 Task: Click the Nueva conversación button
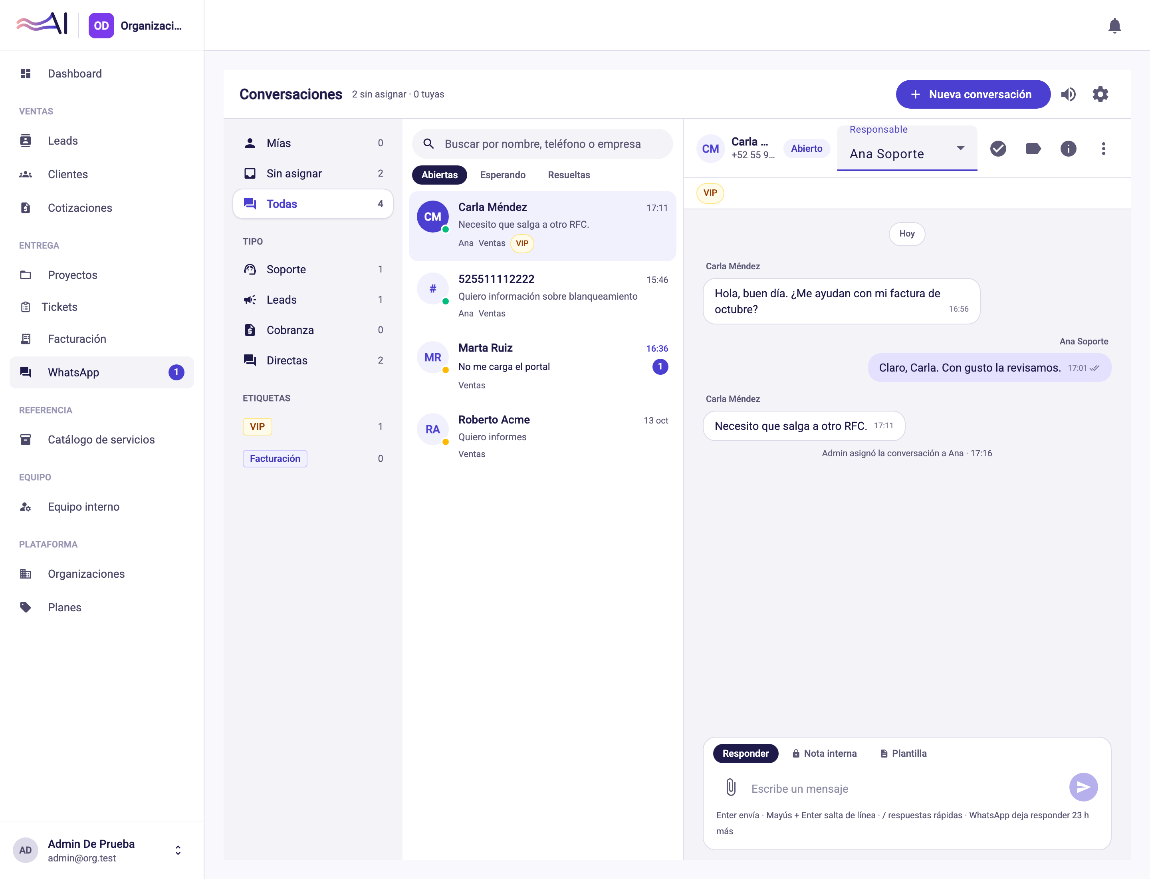click(973, 94)
